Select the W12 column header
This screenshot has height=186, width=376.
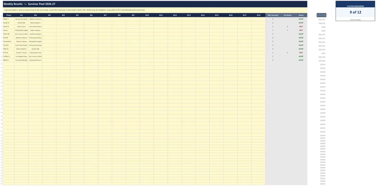[x=175, y=15]
